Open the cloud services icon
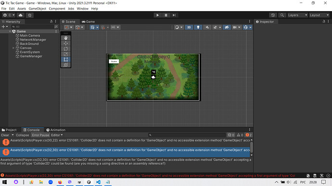The height and width of the screenshot is (186, 332). point(21,15)
